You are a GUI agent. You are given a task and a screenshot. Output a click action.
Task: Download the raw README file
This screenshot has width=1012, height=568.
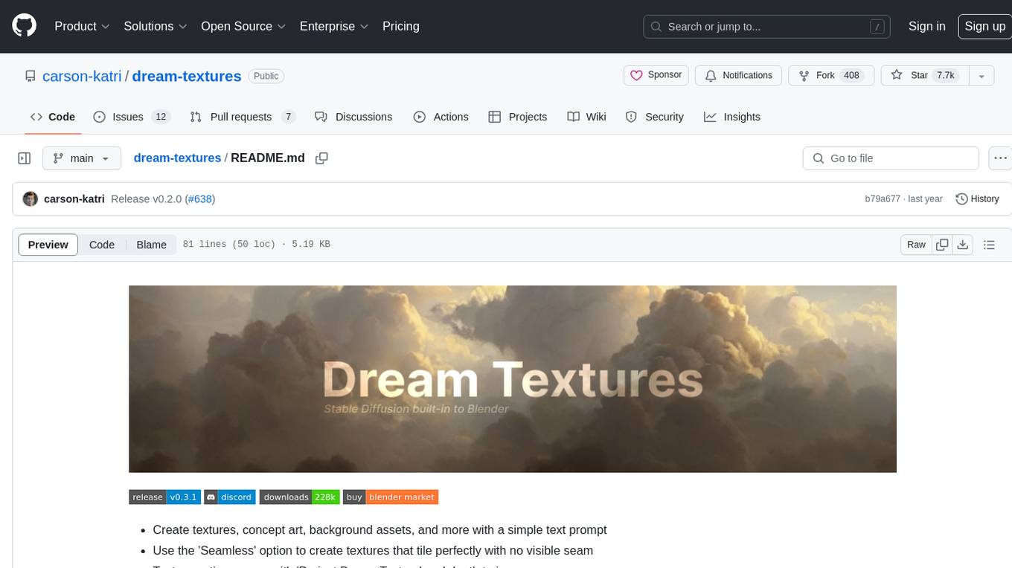tap(962, 245)
